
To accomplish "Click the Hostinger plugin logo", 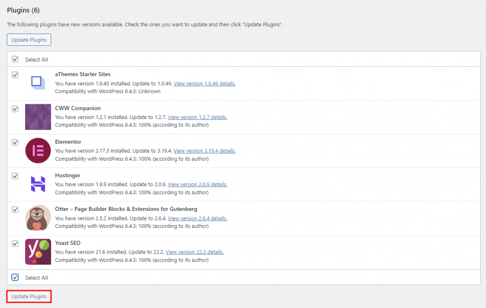I will coord(37,184).
